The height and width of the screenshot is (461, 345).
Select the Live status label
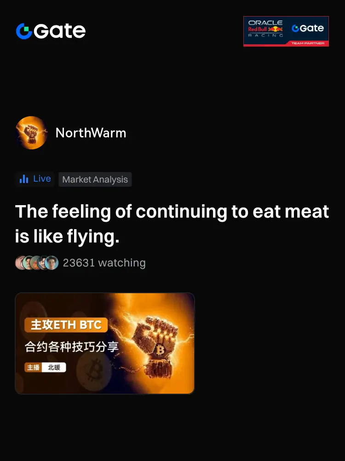tap(42, 179)
